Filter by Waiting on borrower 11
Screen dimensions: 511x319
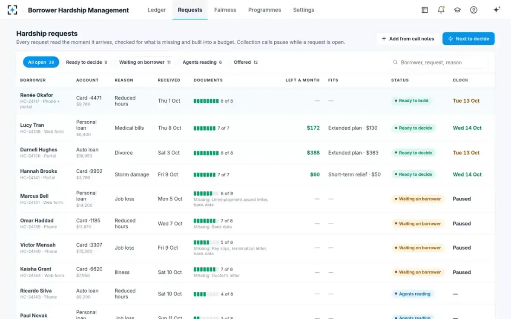click(145, 62)
